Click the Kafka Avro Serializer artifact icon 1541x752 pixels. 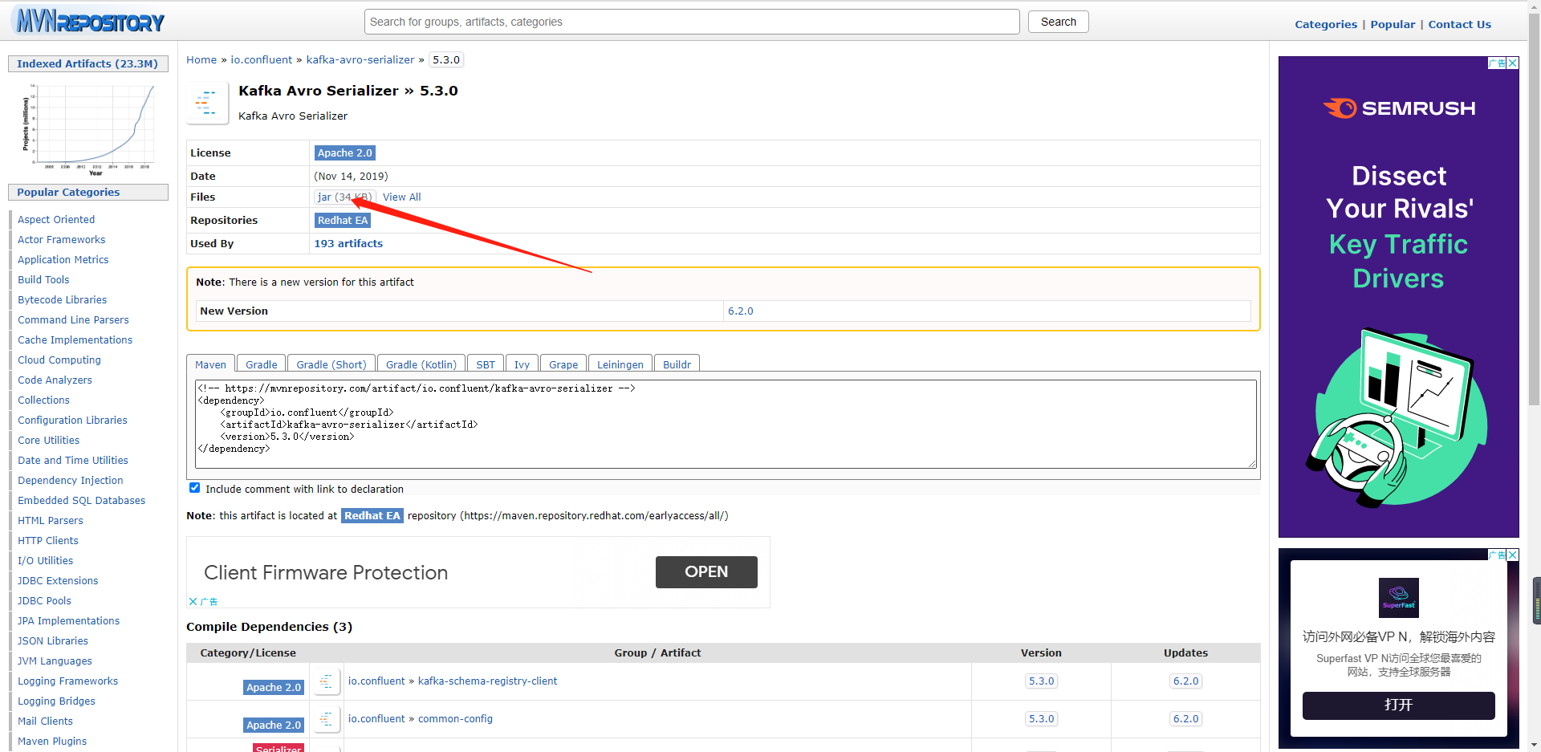(206, 103)
